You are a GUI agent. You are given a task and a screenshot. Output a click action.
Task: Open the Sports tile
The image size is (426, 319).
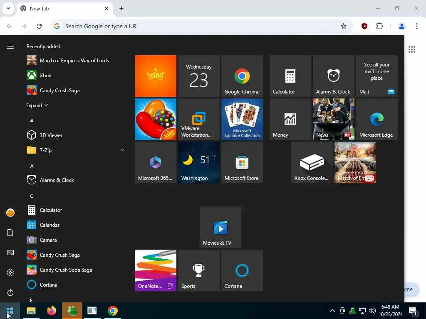pos(198,270)
